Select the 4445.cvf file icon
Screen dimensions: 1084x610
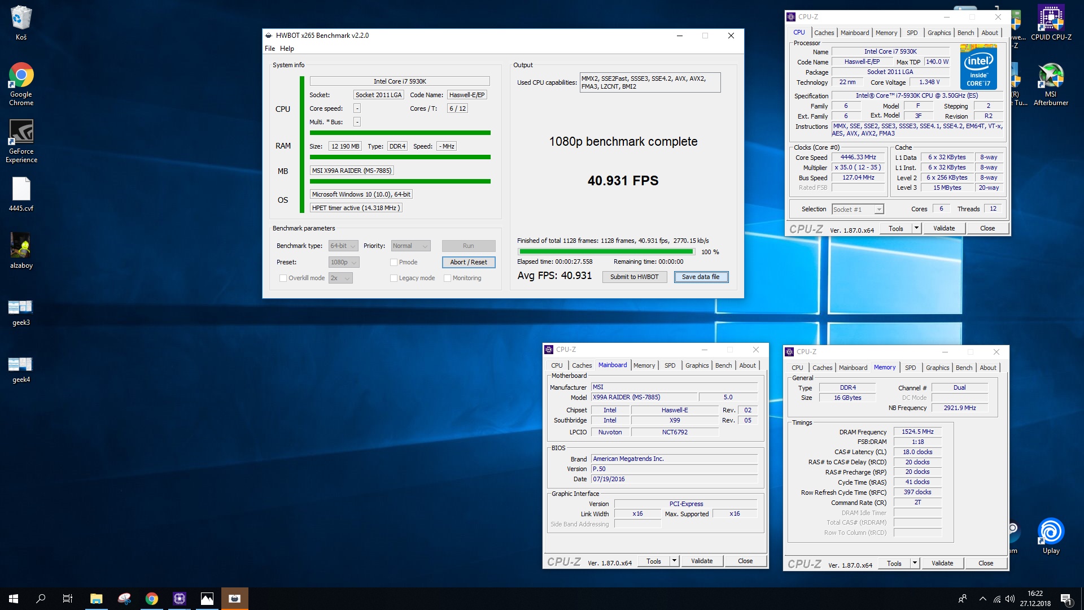pyautogui.click(x=21, y=194)
